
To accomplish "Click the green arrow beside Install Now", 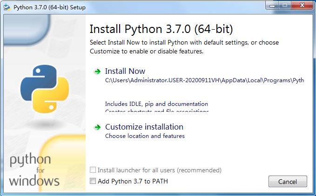I will tap(97, 72).
